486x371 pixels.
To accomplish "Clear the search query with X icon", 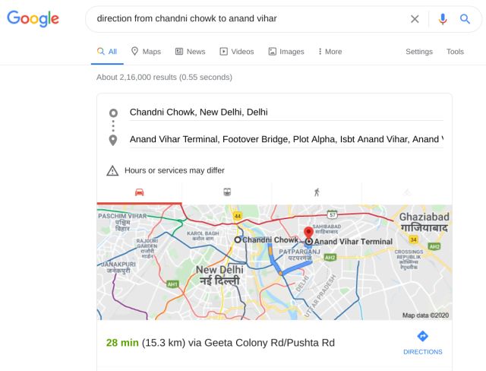I will [x=415, y=19].
